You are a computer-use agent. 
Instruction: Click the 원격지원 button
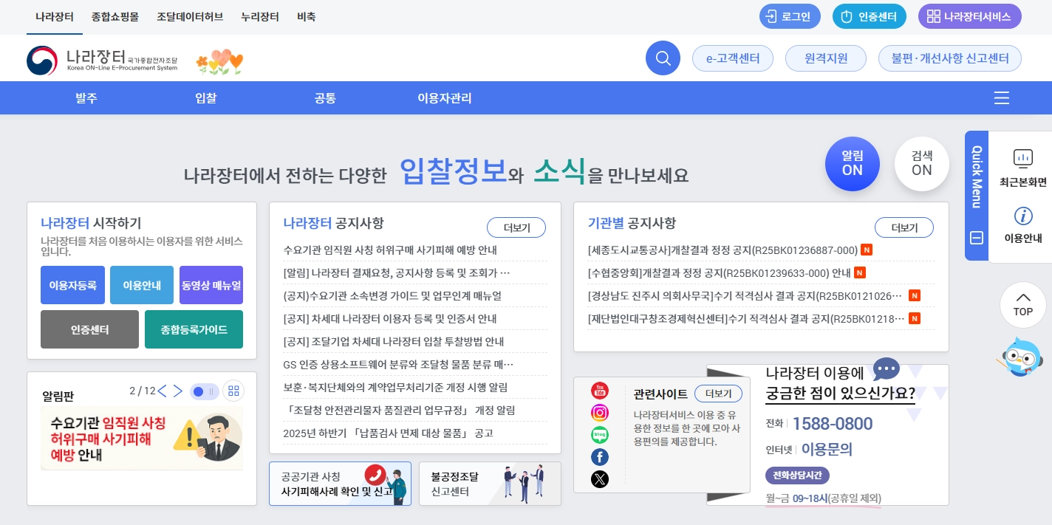pos(826,58)
